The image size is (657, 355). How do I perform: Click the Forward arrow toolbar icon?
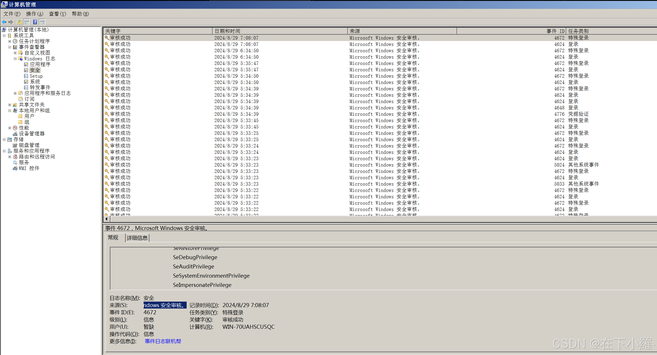coord(11,22)
